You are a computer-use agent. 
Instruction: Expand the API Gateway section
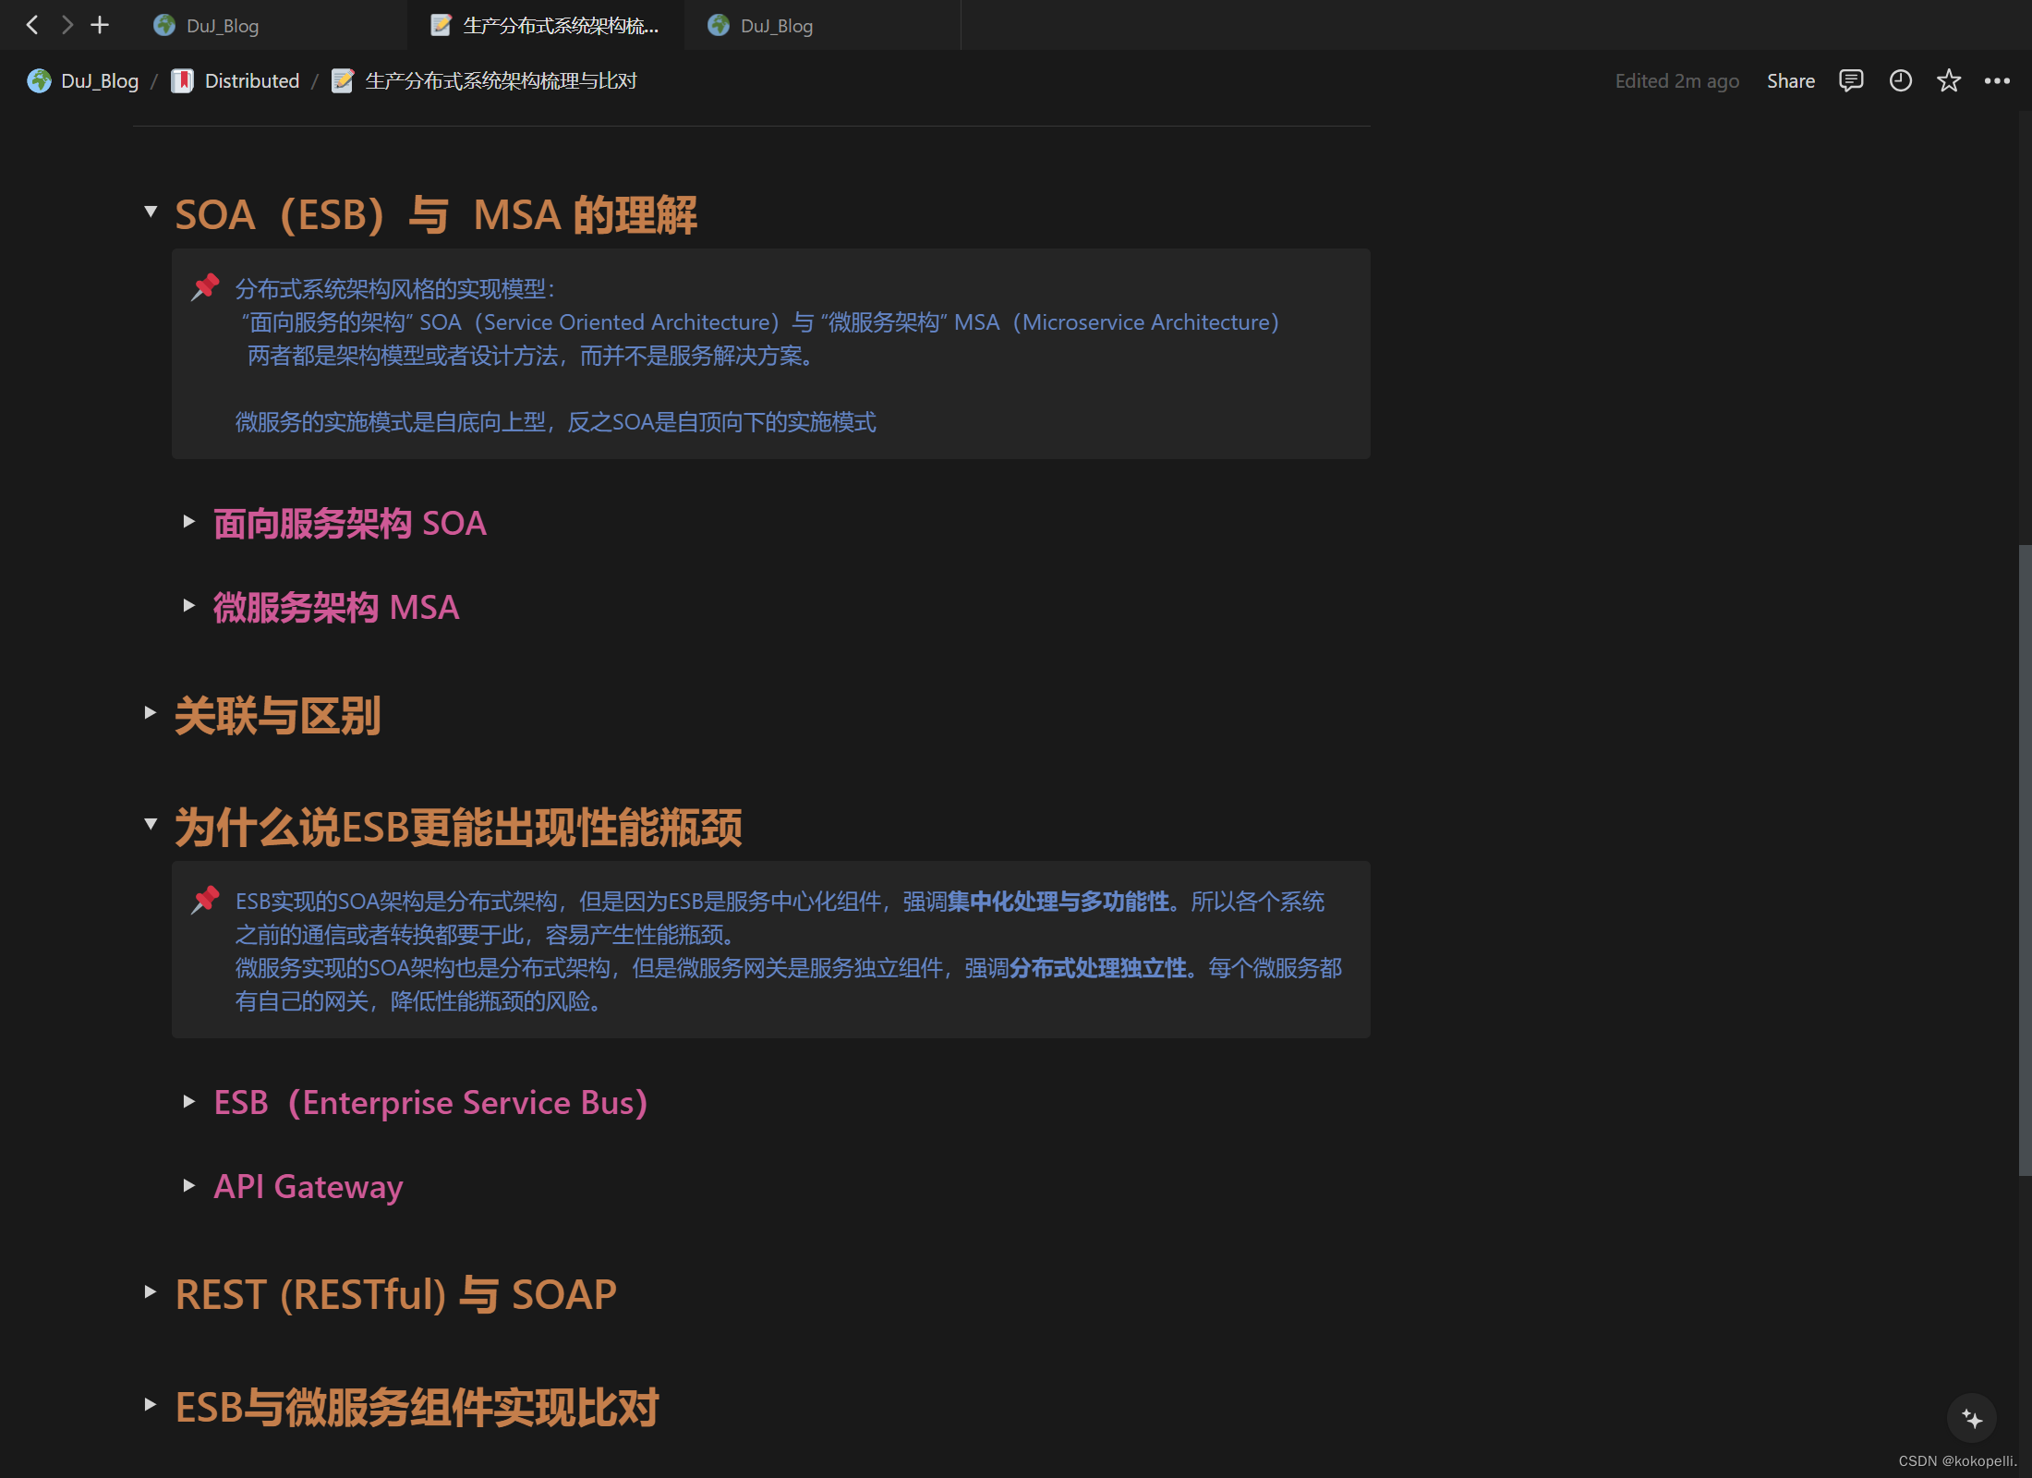tap(189, 1187)
